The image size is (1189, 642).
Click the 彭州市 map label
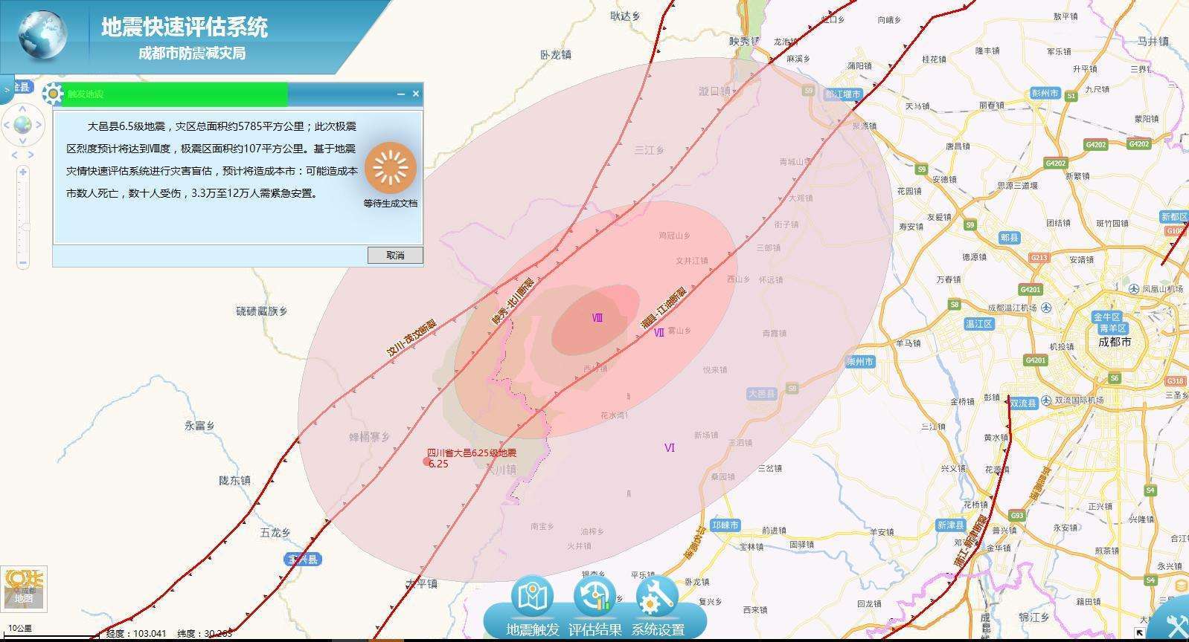[x=1045, y=93]
